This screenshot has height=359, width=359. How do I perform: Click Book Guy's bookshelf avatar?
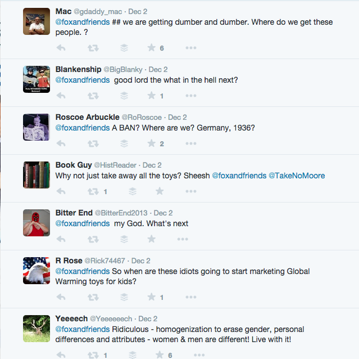pyautogui.click(x=37, y=175)
